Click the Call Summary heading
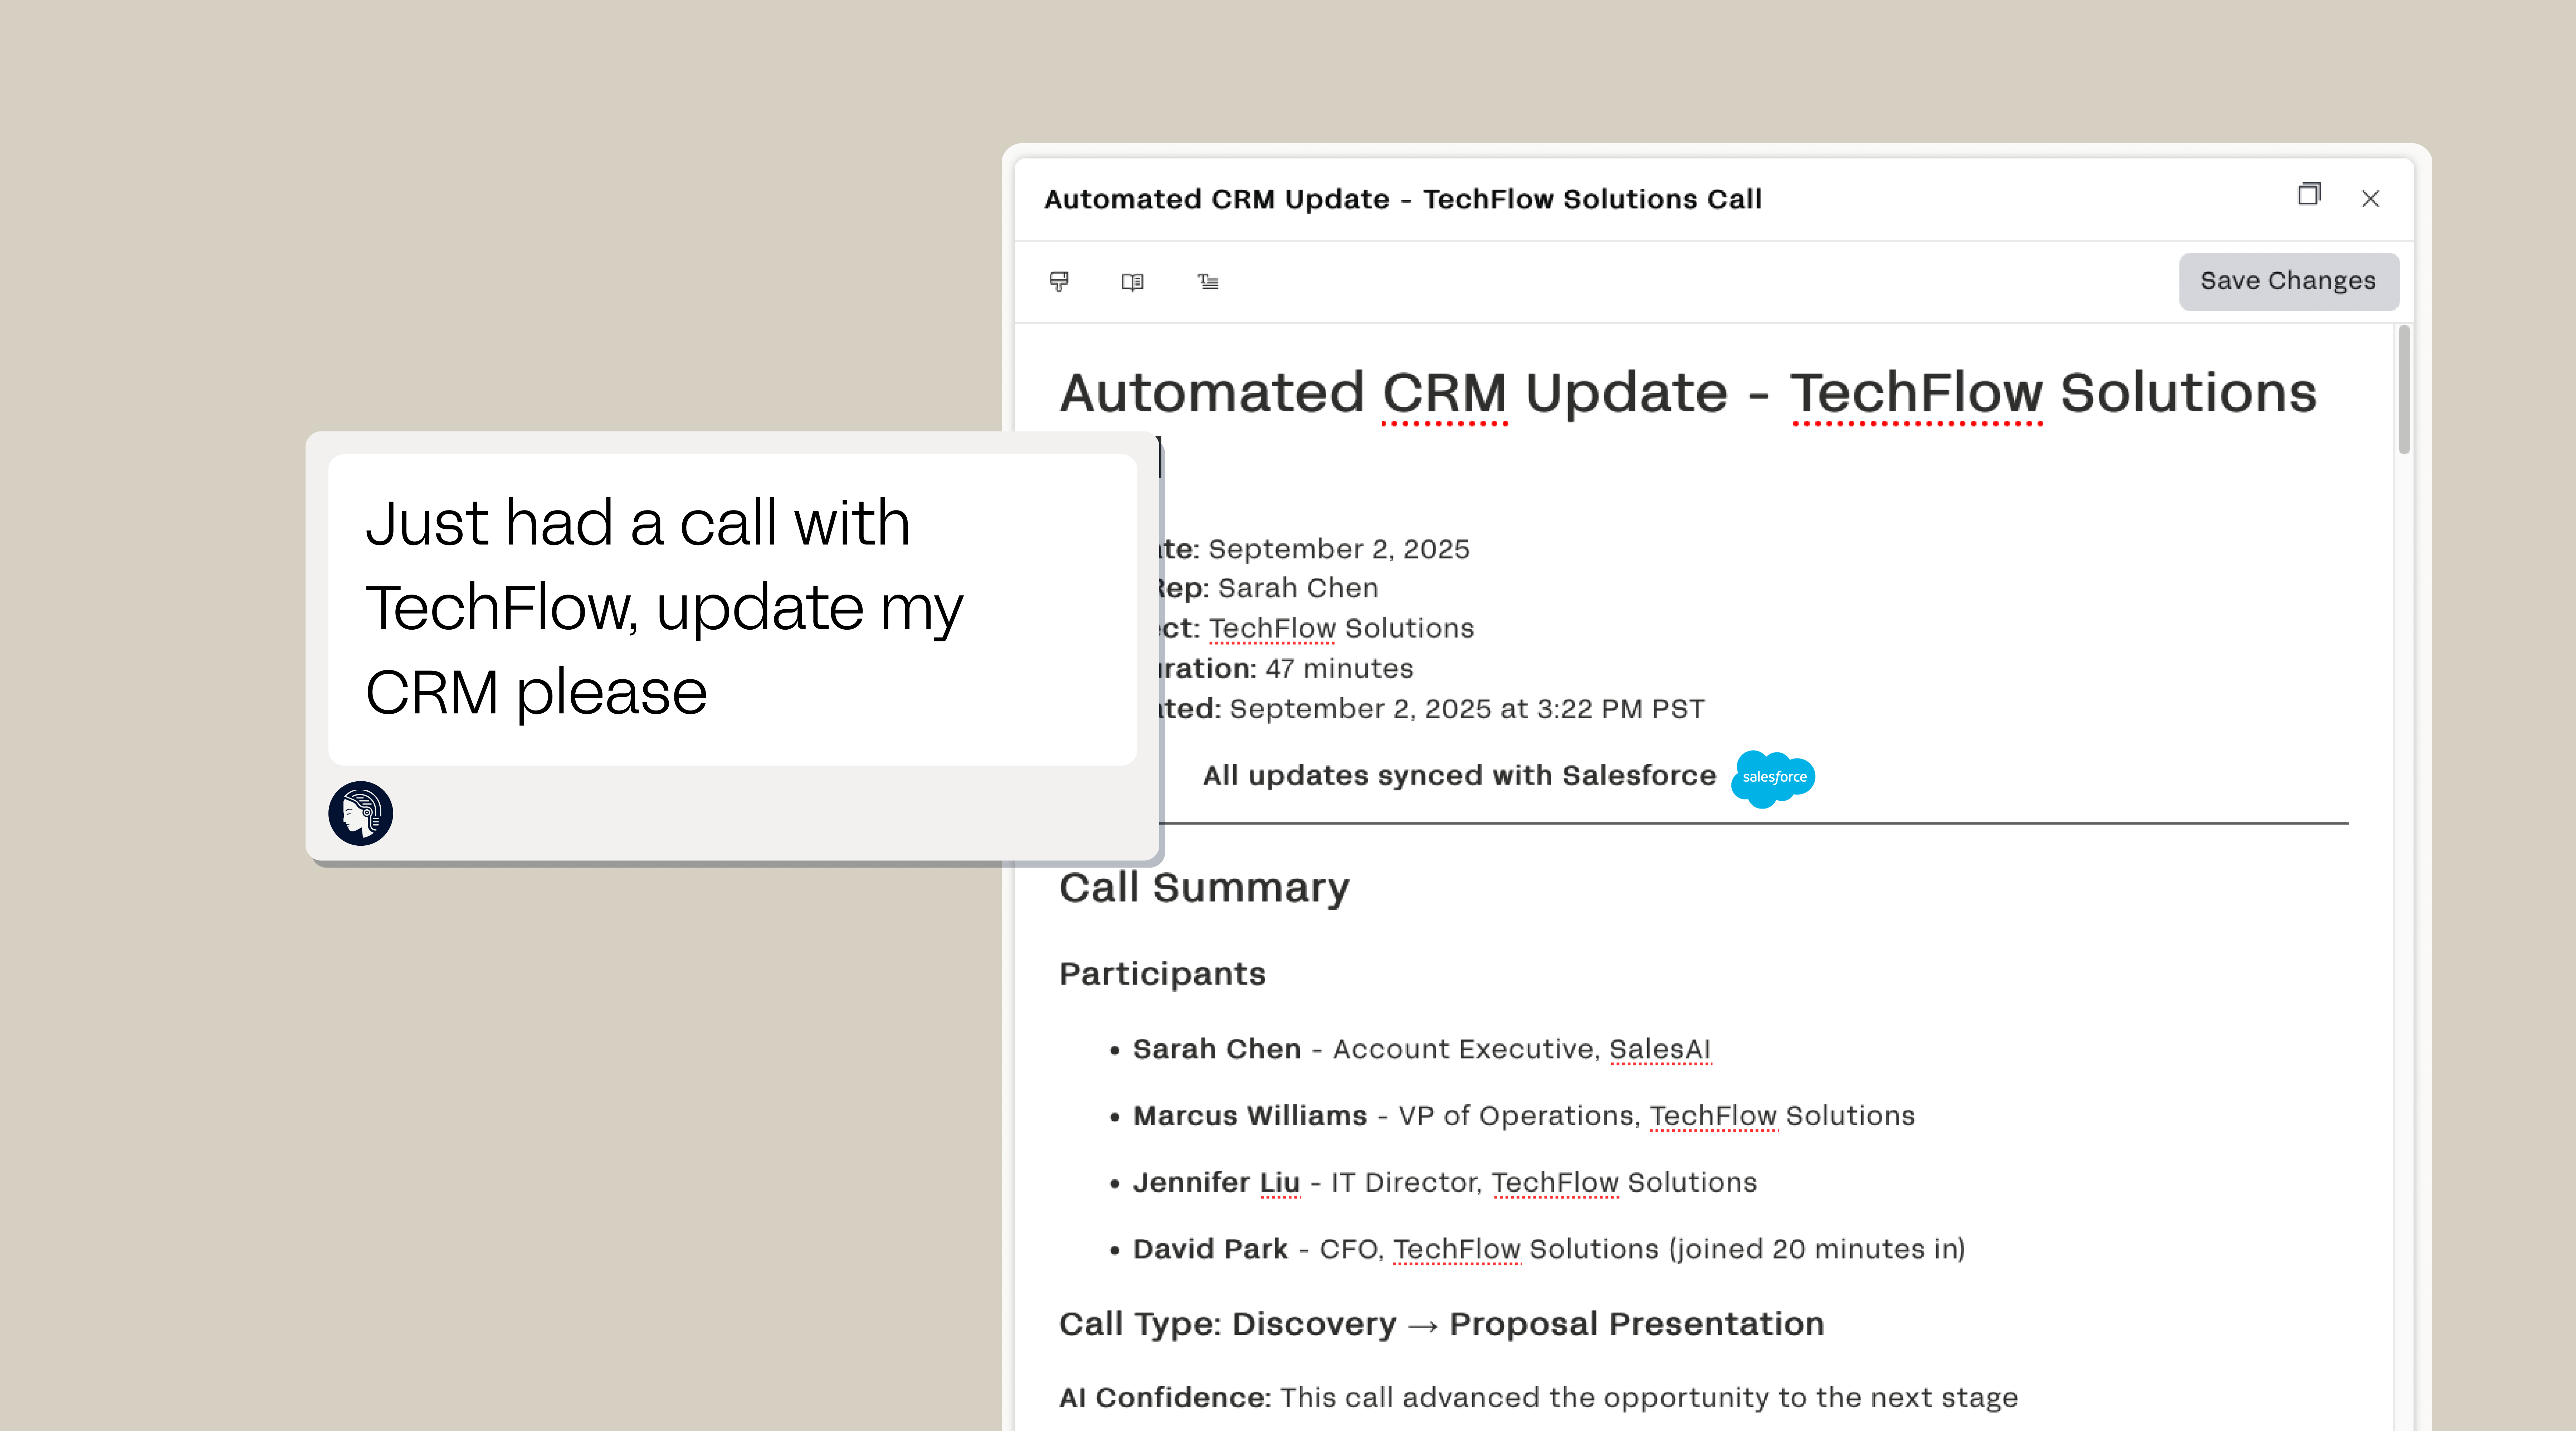 pos(1204,888)
